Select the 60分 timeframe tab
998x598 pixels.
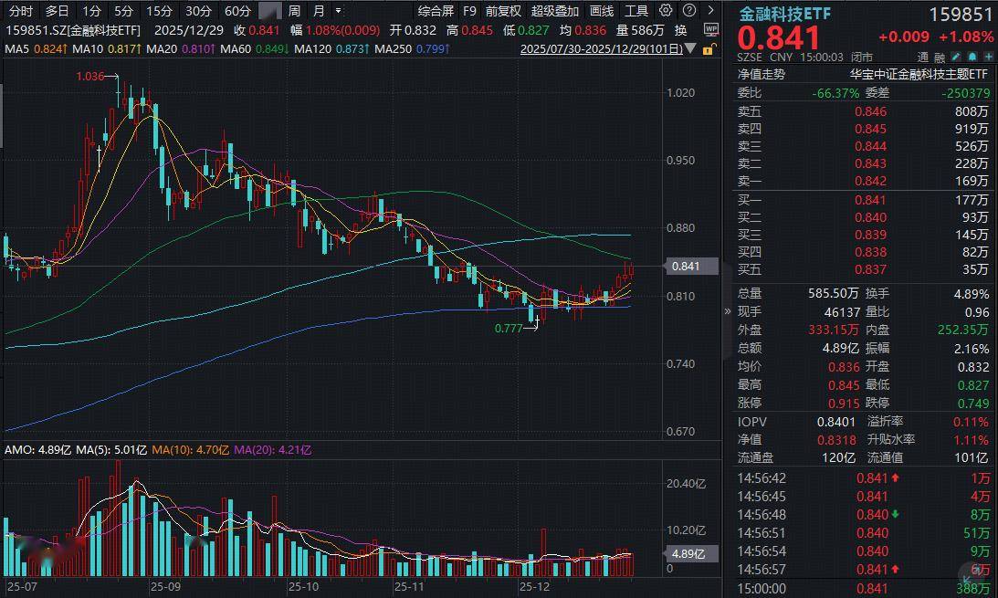tap(236, 11)
